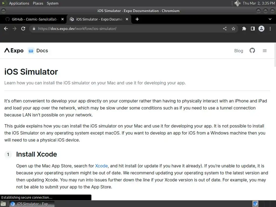Click the step 1 number badge
Viewport: 276px width, 207px height.
pos(8,154)
